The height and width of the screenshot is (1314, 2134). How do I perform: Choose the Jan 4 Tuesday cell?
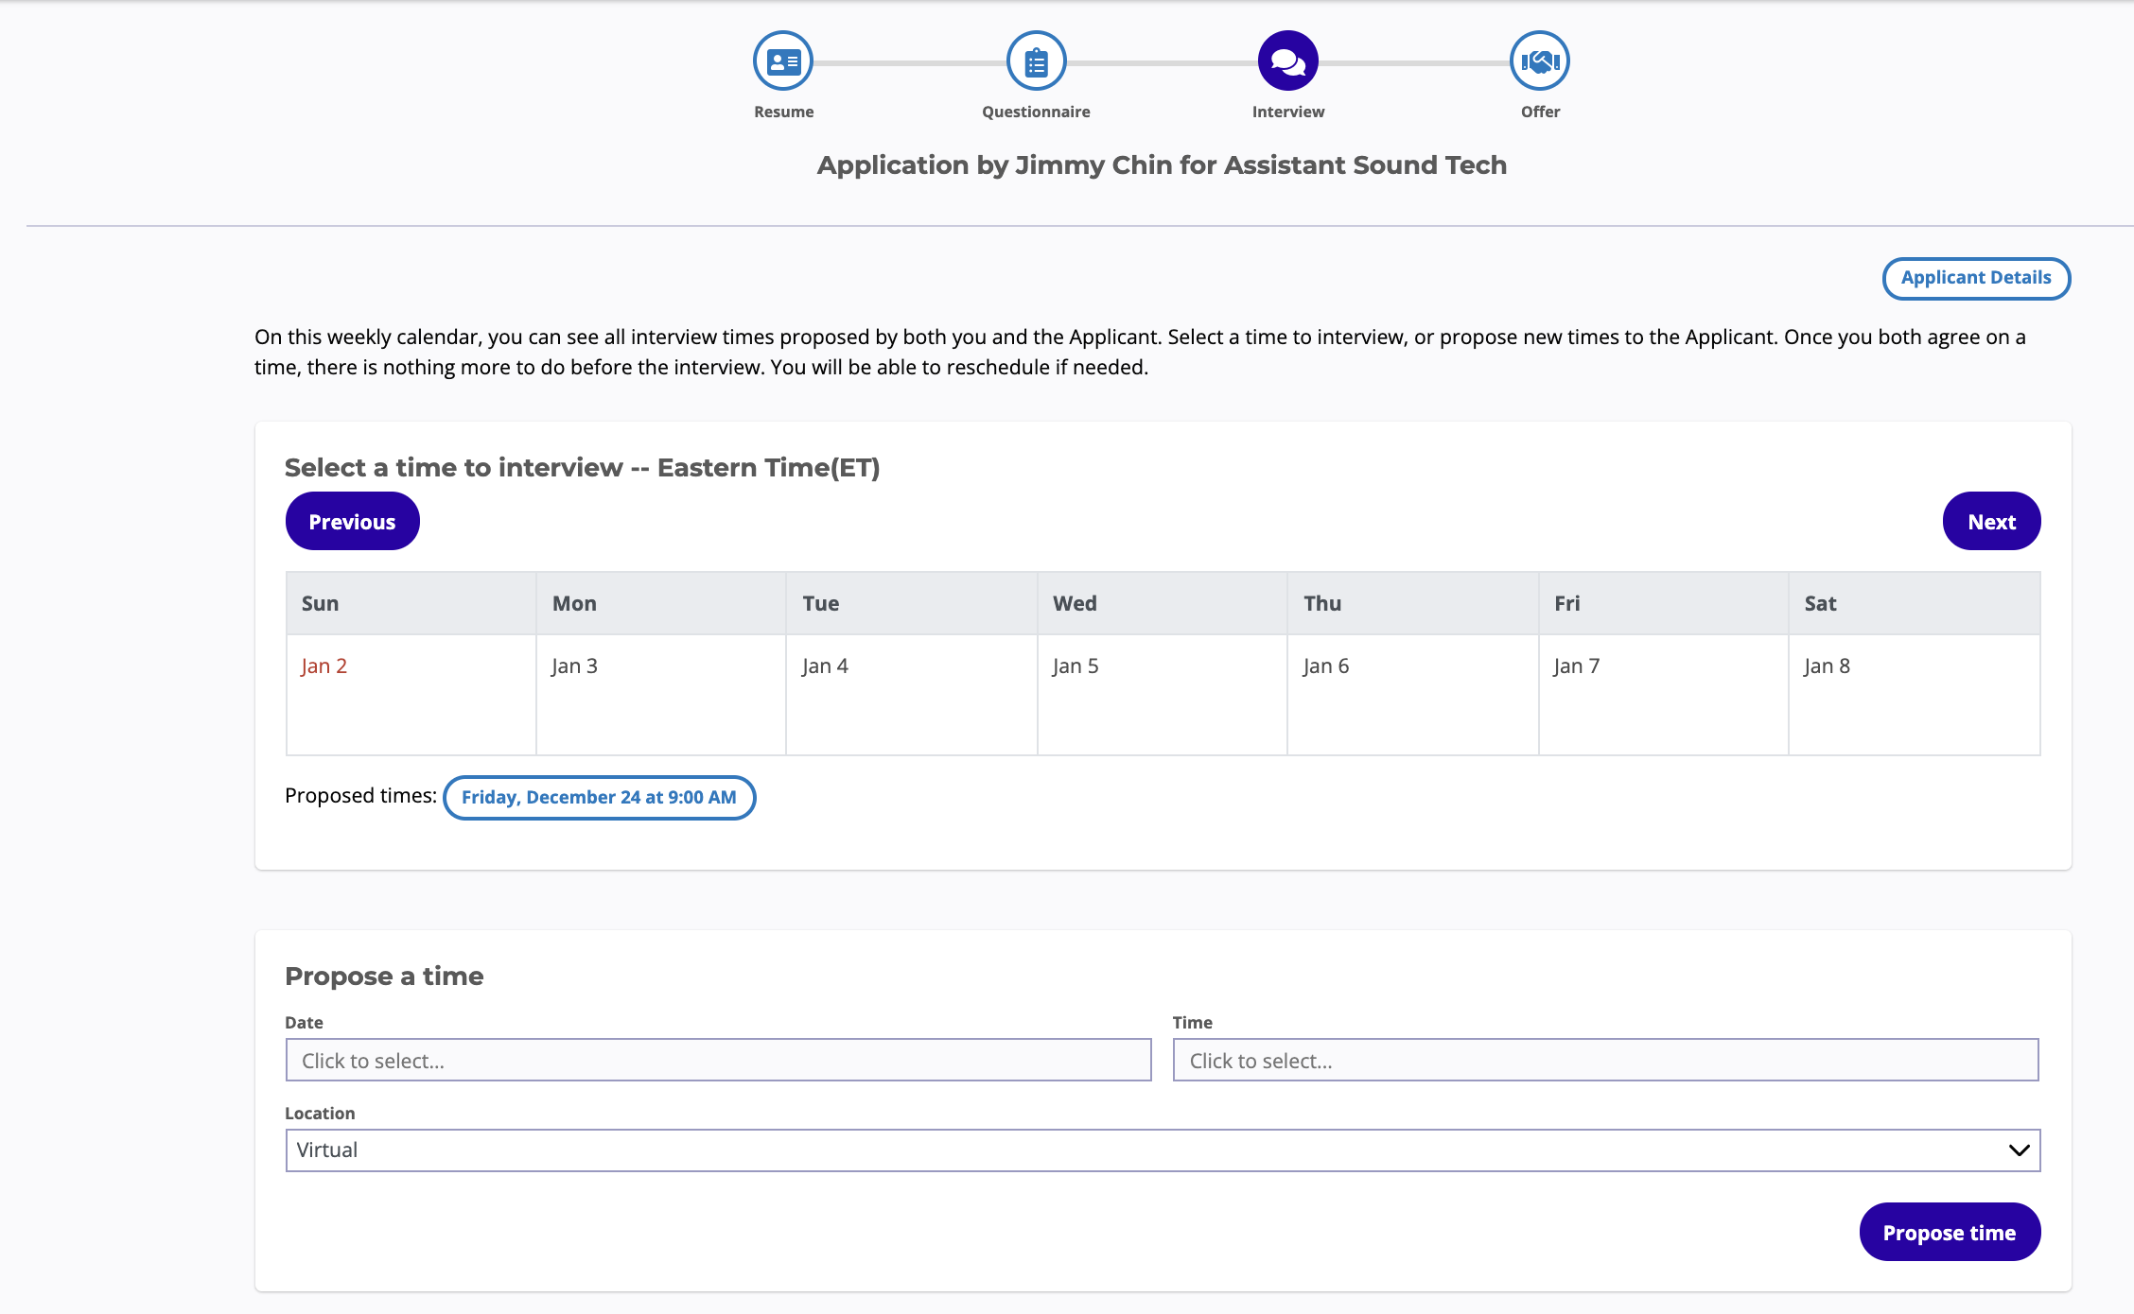(x=911, y=694)
